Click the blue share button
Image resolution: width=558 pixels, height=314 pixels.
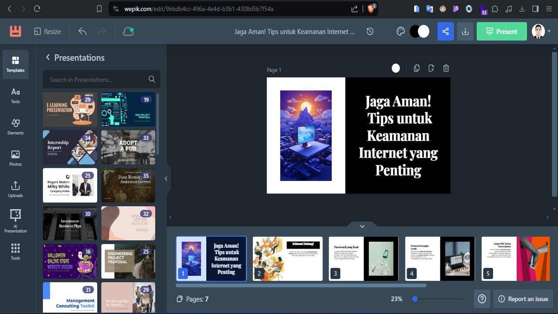coord(445,31)
